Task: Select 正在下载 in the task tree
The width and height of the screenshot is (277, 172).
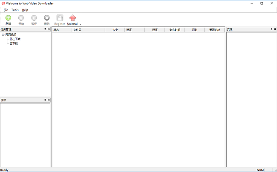Action: click(15, 39)
